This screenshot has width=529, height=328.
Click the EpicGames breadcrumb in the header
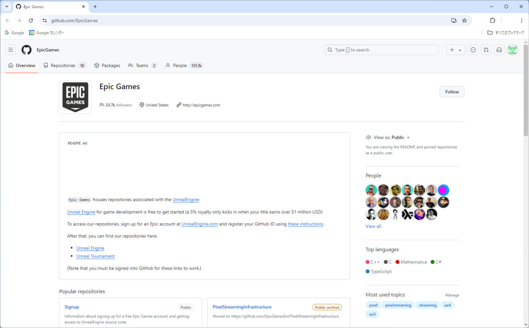[x=48, y=50]
